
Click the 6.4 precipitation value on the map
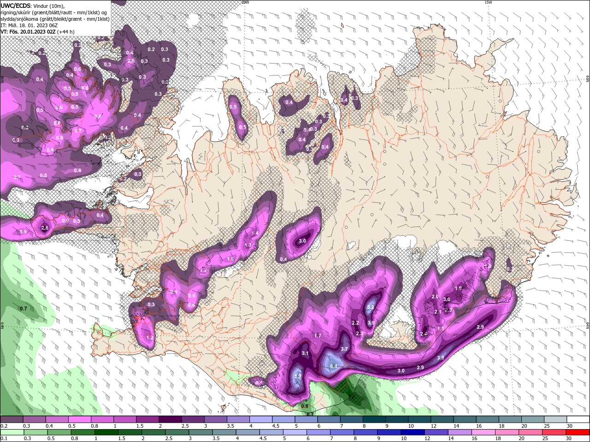(334, 366)
